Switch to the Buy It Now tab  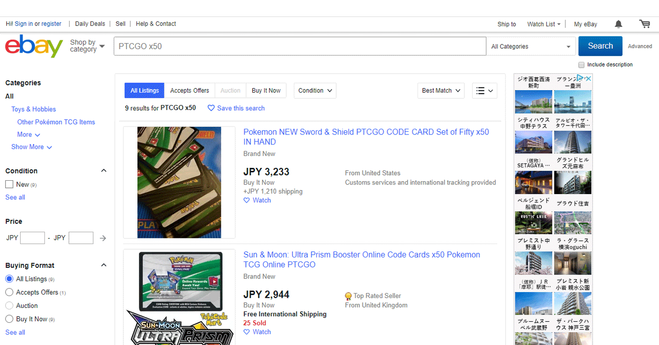(266, 91)
